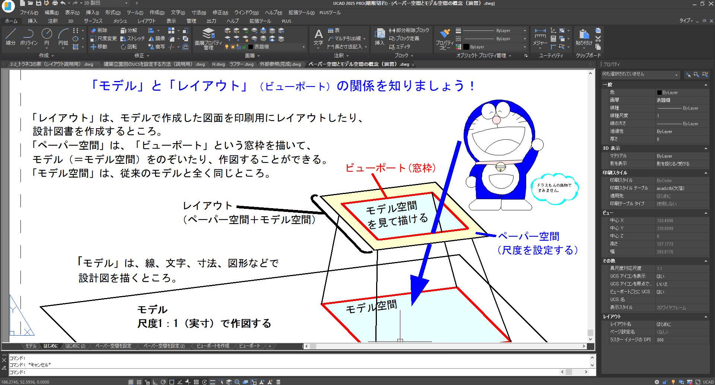Click the Insert block (挿入) icon

click(x=379, y=38)
